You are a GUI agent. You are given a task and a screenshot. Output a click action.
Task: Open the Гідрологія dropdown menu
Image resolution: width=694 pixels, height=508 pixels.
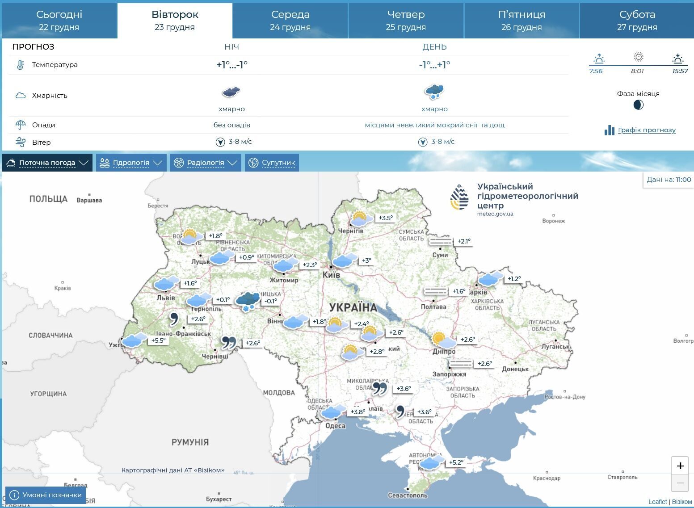(x=131, y=163)
